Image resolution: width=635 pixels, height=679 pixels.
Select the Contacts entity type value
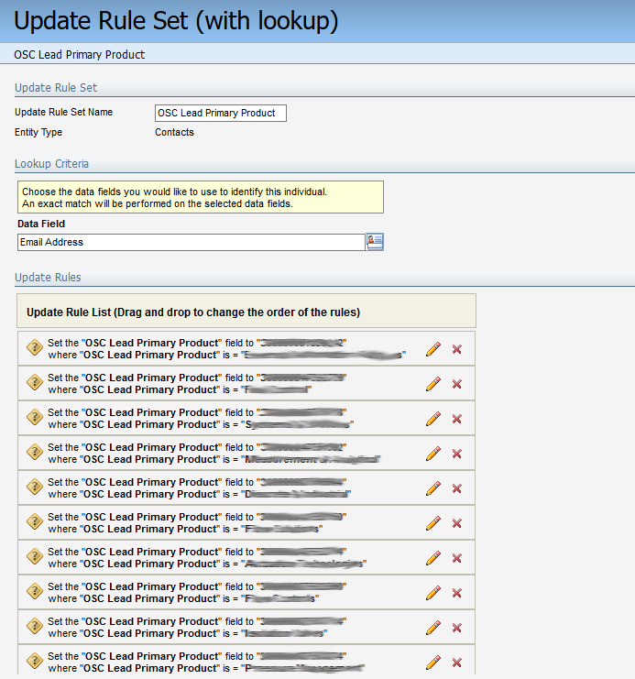[175, 132]
